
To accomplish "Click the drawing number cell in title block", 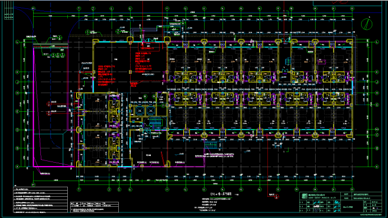I will pos(352,207).
